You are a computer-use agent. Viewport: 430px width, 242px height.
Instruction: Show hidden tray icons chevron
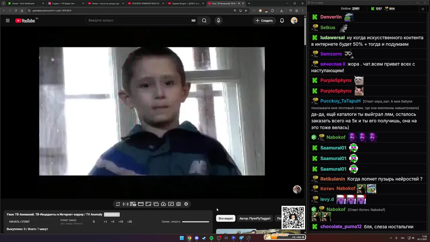(x=391, y=238)
